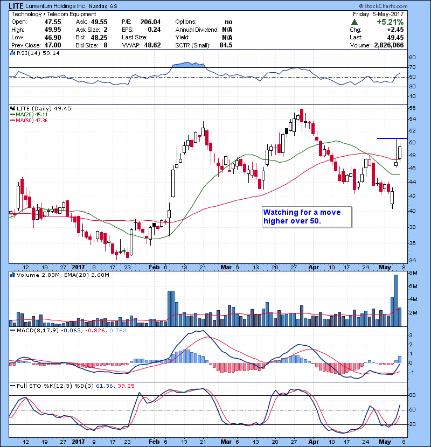Click the Ask Size value 2
This screenshot has height=447, width=431.
point(106,30)
